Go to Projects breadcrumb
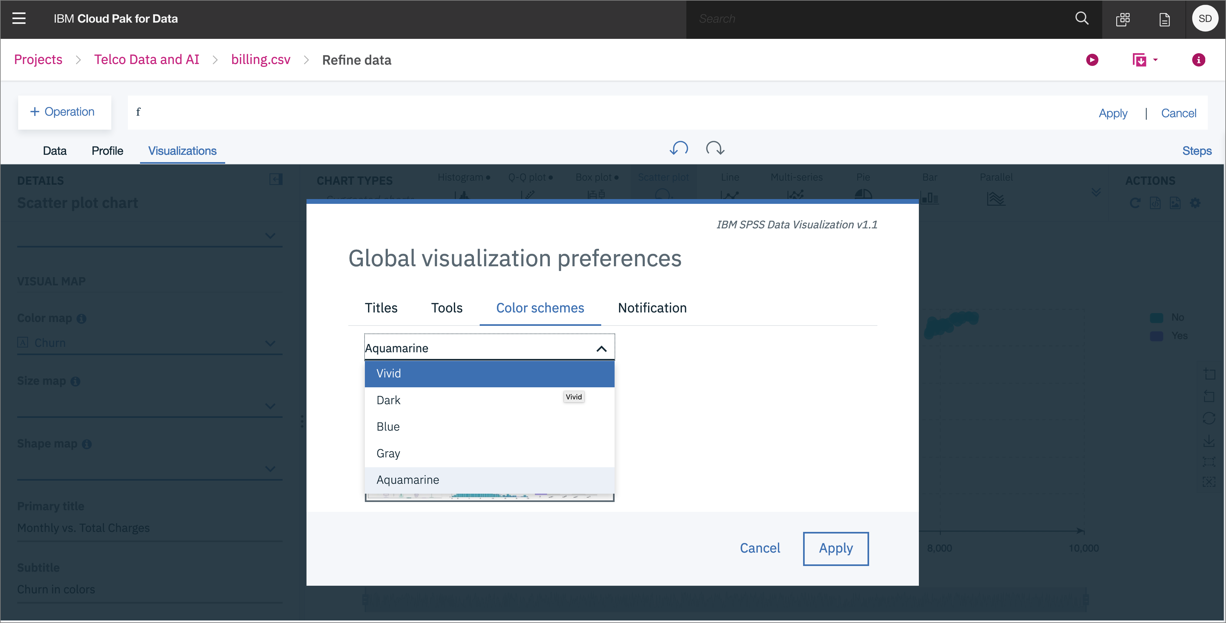This screenshot has width=1226, height=623. [38, 59]
